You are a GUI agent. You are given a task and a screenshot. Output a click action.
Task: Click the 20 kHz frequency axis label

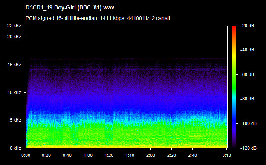coord(14,37)
